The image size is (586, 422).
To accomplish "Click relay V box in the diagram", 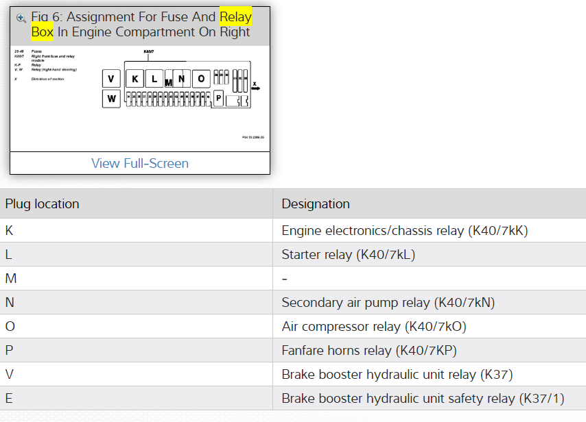I will point(111,79).
